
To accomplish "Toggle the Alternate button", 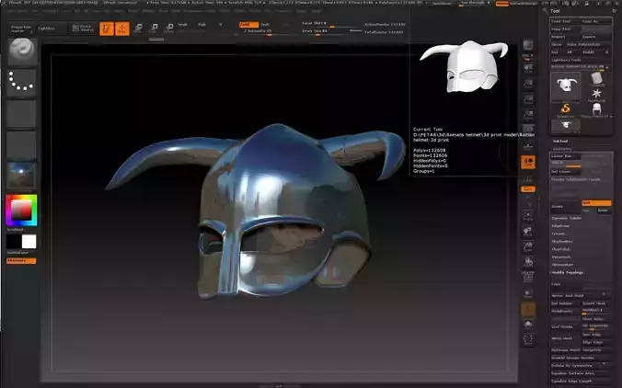I will pos(21,261).
